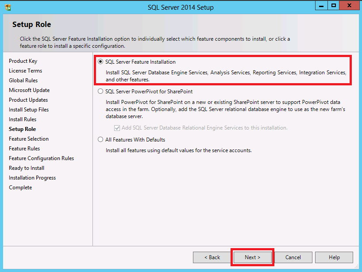Click Install Rules step in sidebar
This screenshot has height=272, width=362.
23,119
